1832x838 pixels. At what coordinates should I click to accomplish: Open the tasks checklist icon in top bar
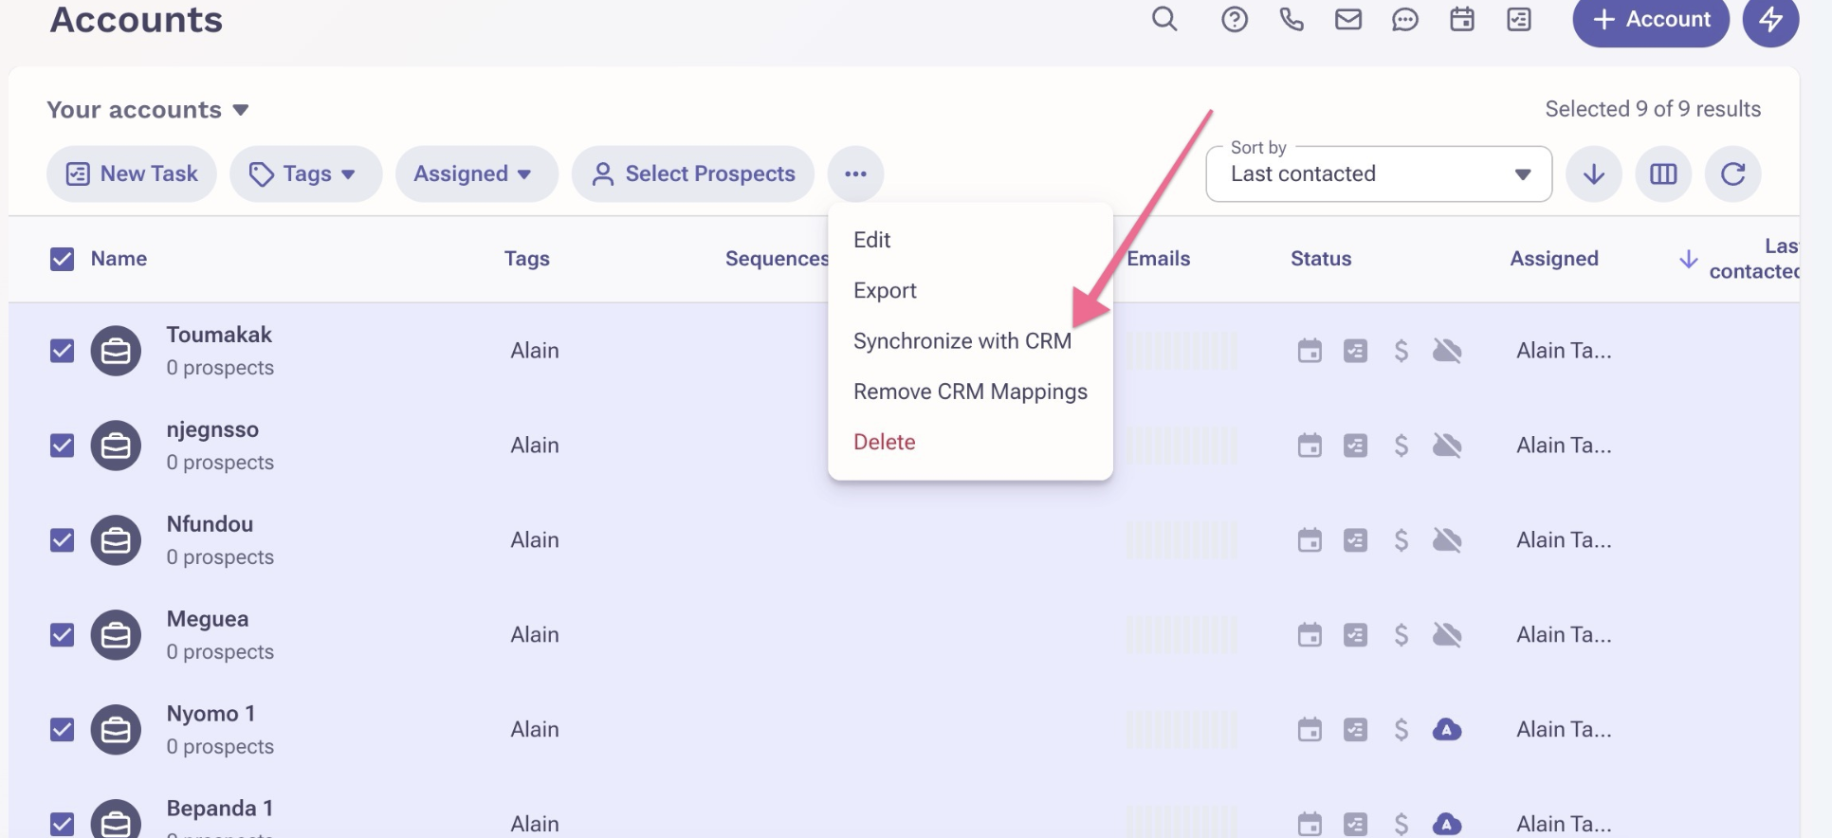coord(1519,19)
